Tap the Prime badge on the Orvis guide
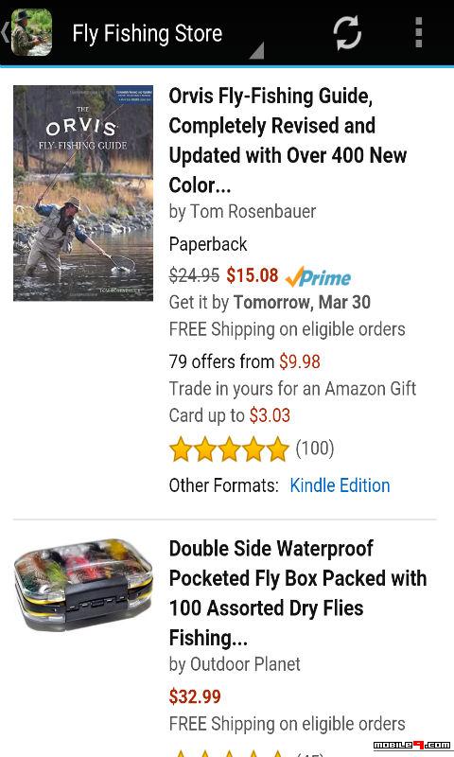Viewport: 454px width, 757px height. pyautogui.click(x=318, y=276)
